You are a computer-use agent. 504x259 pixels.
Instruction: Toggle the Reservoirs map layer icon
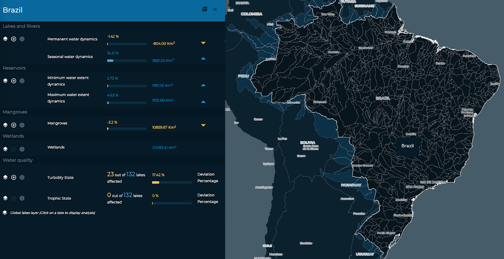click(6, 81)
